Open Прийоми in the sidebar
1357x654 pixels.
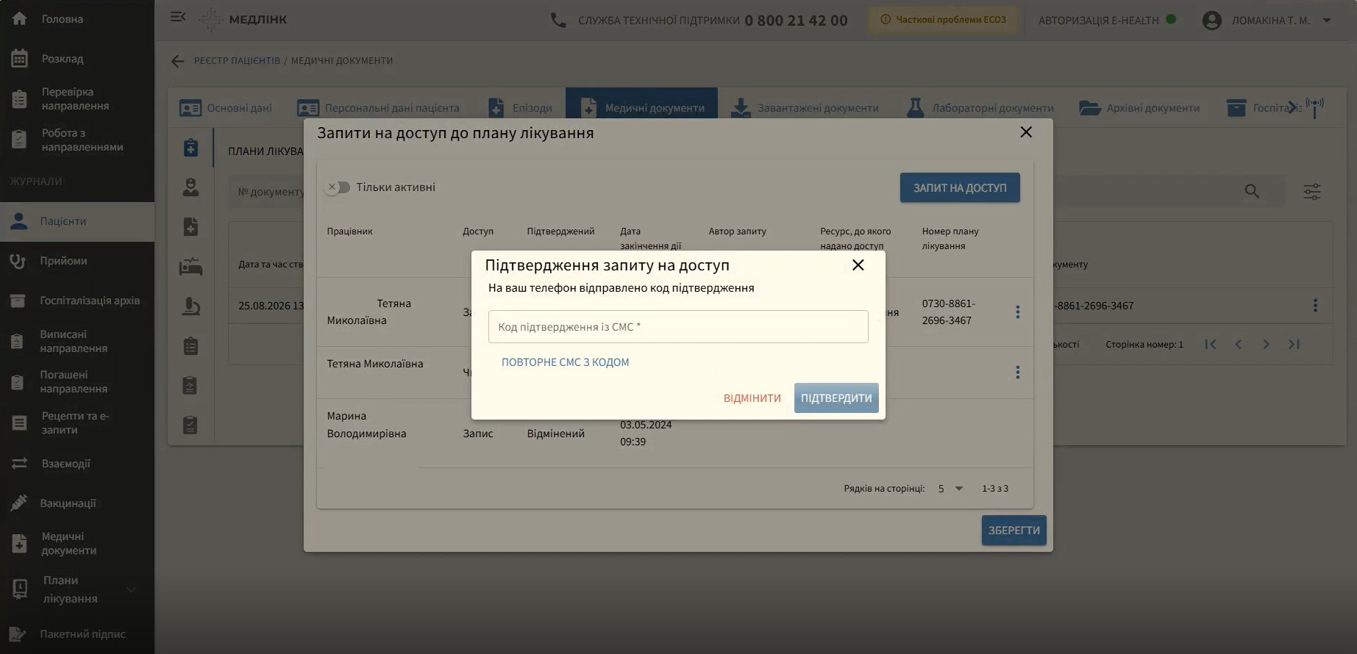pos(77,261)
